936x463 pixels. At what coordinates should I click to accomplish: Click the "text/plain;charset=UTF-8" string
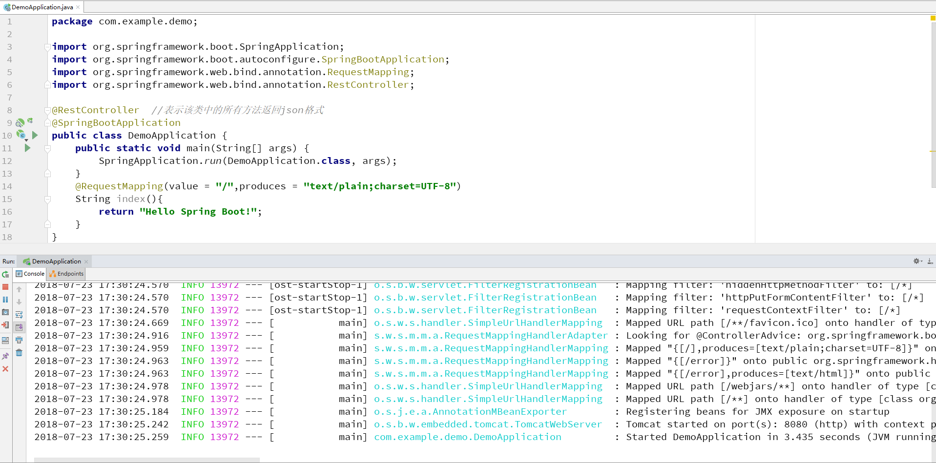pyautogui.click(x=380, y=186)
